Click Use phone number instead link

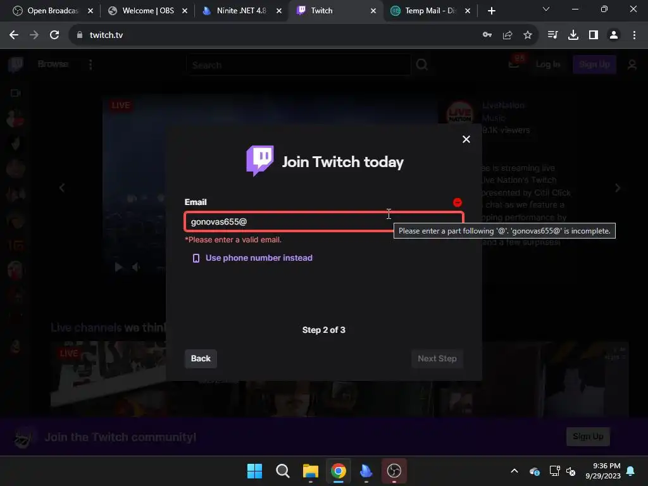coord(259,258)
